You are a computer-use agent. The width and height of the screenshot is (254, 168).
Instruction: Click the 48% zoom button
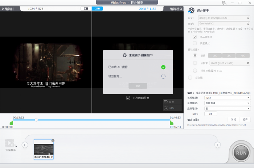172,108
